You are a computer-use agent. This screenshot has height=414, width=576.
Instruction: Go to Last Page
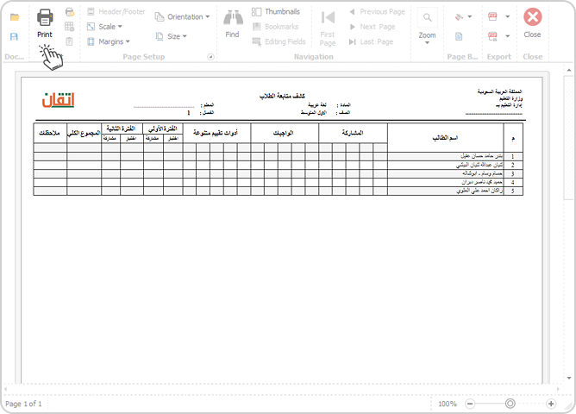(371, 41)
